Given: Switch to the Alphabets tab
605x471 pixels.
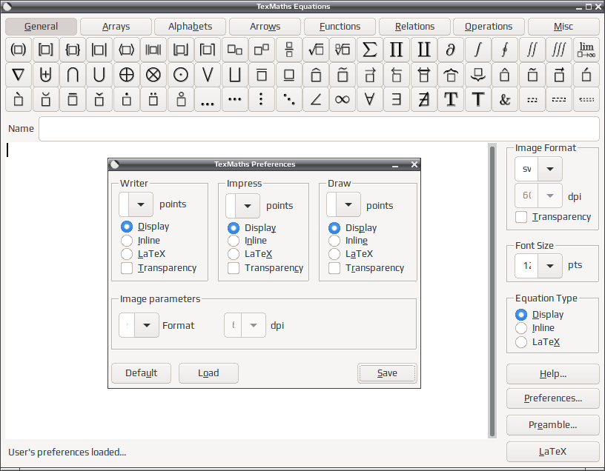Looking at the screenshot, I should [x=191, y=27].
